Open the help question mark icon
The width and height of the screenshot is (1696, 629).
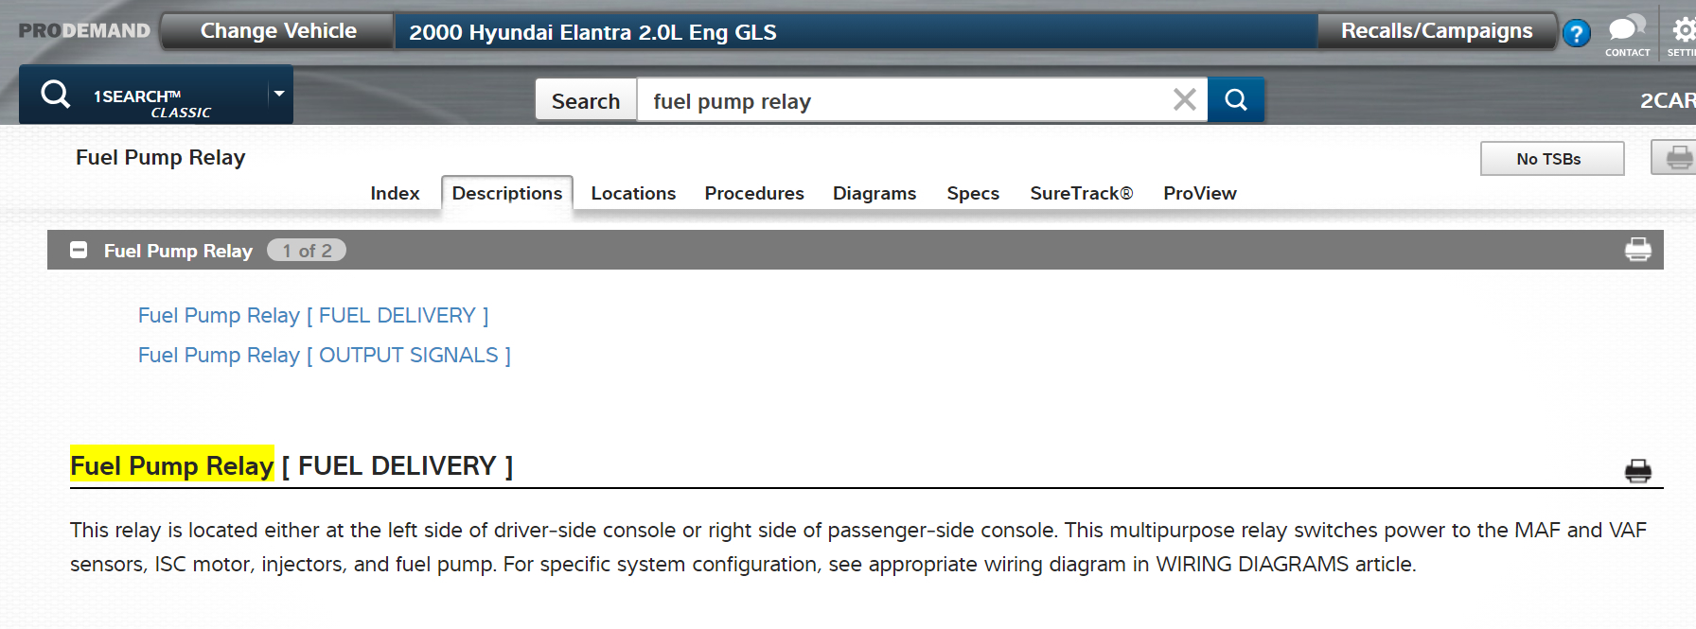coord(1576,34)
